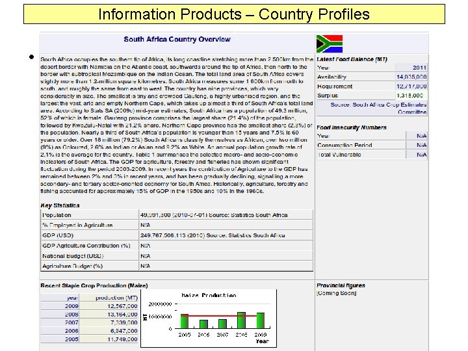Click the 'production (MT)' column header
The image size is (468, 351).
[116, 298]
